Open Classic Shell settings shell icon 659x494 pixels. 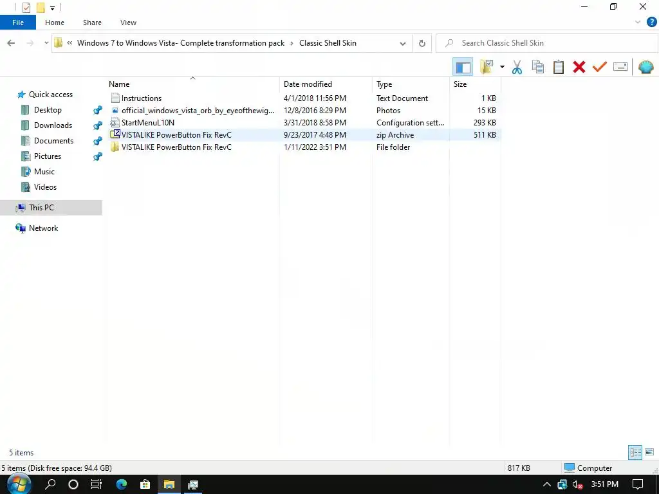coord(645,67)
